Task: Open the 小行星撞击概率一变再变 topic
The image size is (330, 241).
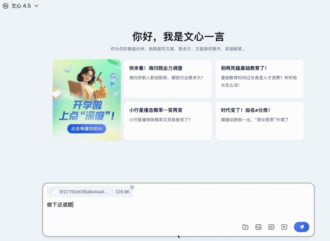Action: 168,120
